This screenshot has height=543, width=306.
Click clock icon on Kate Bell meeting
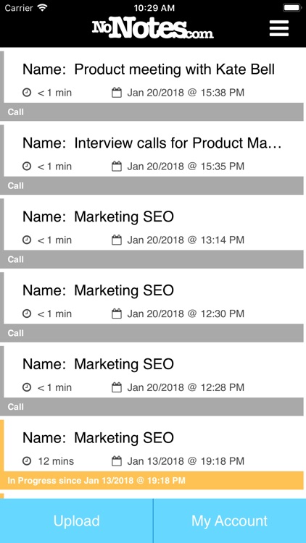pos(27,93)
